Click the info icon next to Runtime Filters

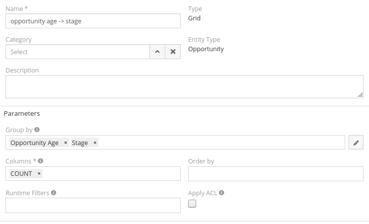tap(53, 193)
